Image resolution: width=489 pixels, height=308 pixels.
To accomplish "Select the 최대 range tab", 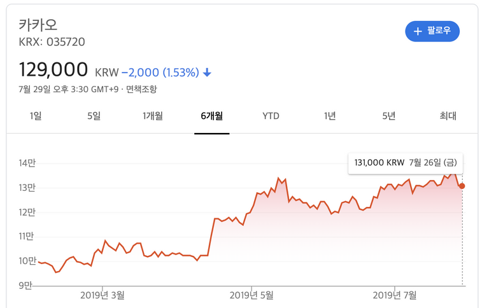I will click(x=448, y=116).
